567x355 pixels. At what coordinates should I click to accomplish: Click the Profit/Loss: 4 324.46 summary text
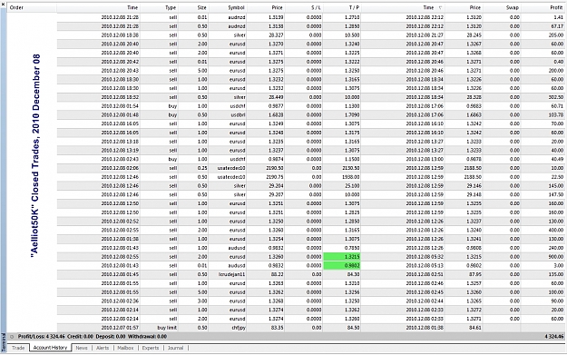click(41, 337)
